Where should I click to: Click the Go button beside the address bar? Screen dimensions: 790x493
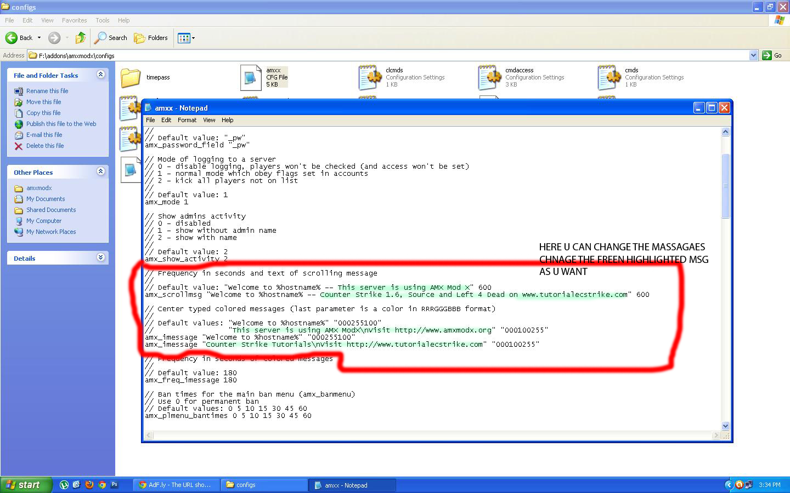click(772, 55)
